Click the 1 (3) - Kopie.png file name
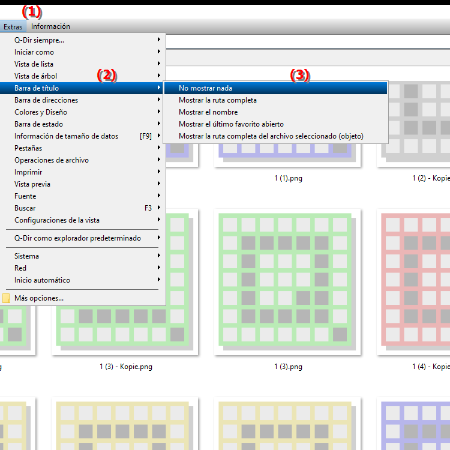450x450 pixels. click(x=126, y=367)
